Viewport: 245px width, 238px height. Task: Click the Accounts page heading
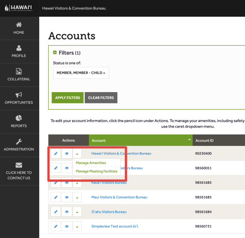[x=72, y=36]
